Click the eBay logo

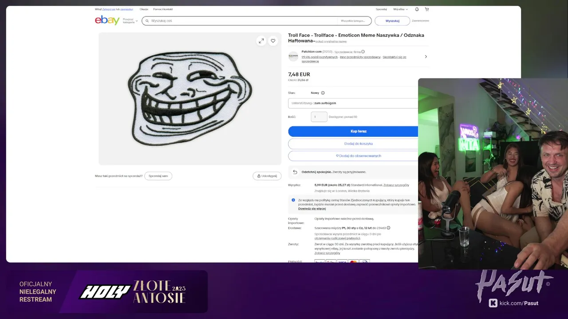tap(107, 20)
